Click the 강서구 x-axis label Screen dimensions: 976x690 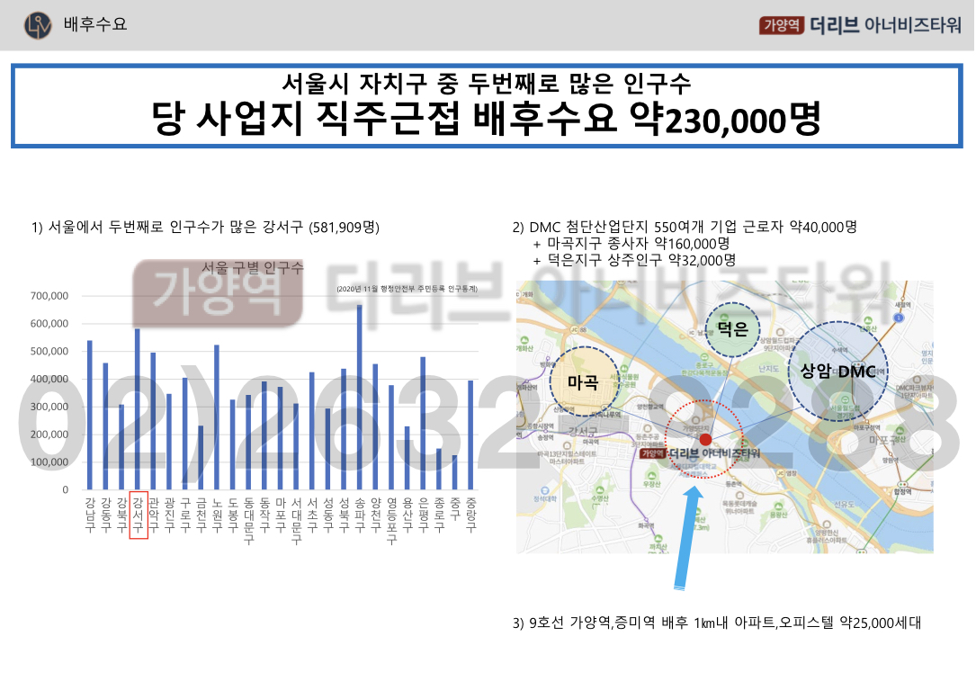[x=138, y=515]
